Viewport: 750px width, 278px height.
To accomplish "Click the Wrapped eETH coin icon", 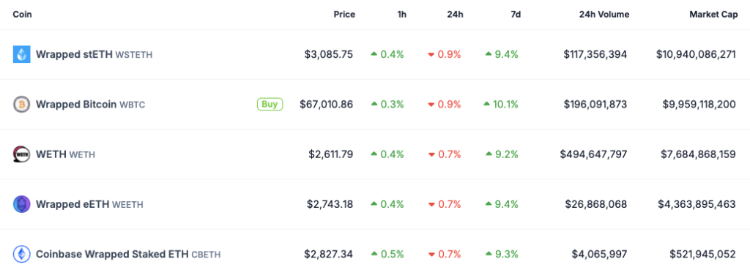I will coord(21,204).
